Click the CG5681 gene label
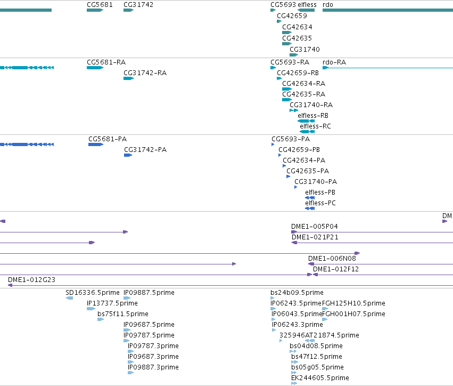The height and width of the screenshot is (386, 453). (x=100, y=5)
